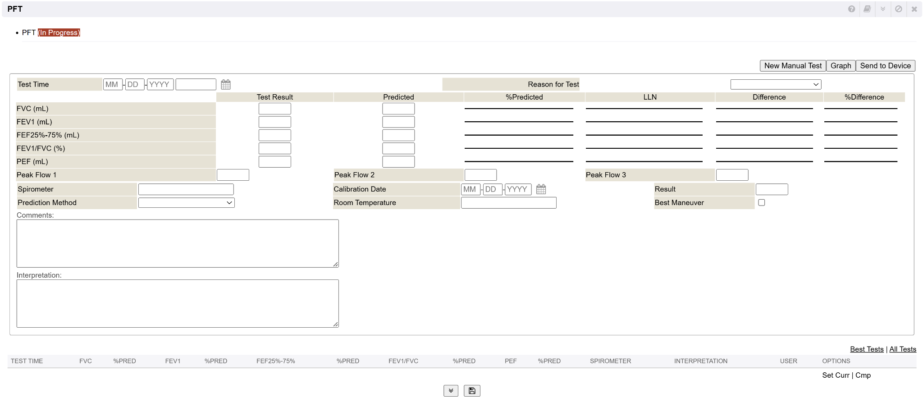Open the Calibration Date calendar picker
Viewport: 923px width, 398px height.
click(x=541, y=189)
